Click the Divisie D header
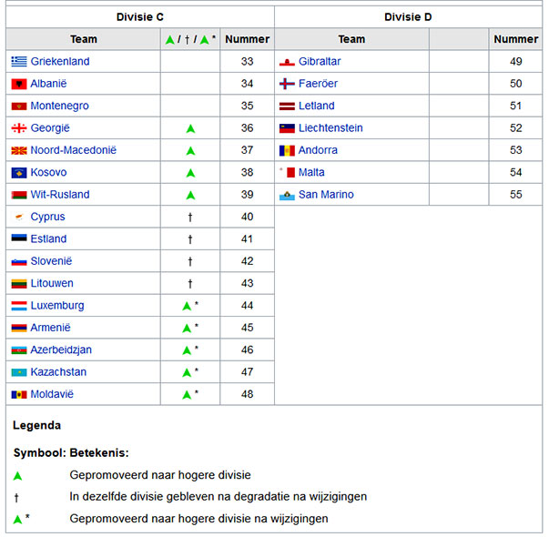Viewport: 549px width, 537px height. coord(408,16)
